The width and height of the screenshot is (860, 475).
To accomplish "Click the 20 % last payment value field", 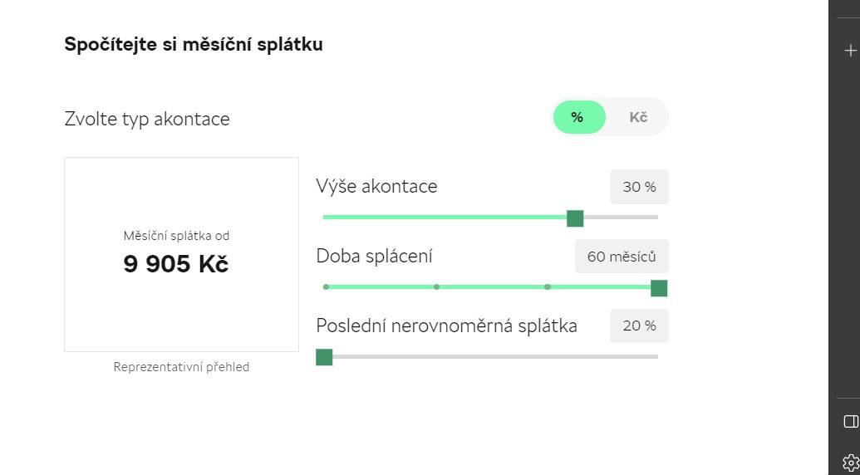I will point(639,326).
